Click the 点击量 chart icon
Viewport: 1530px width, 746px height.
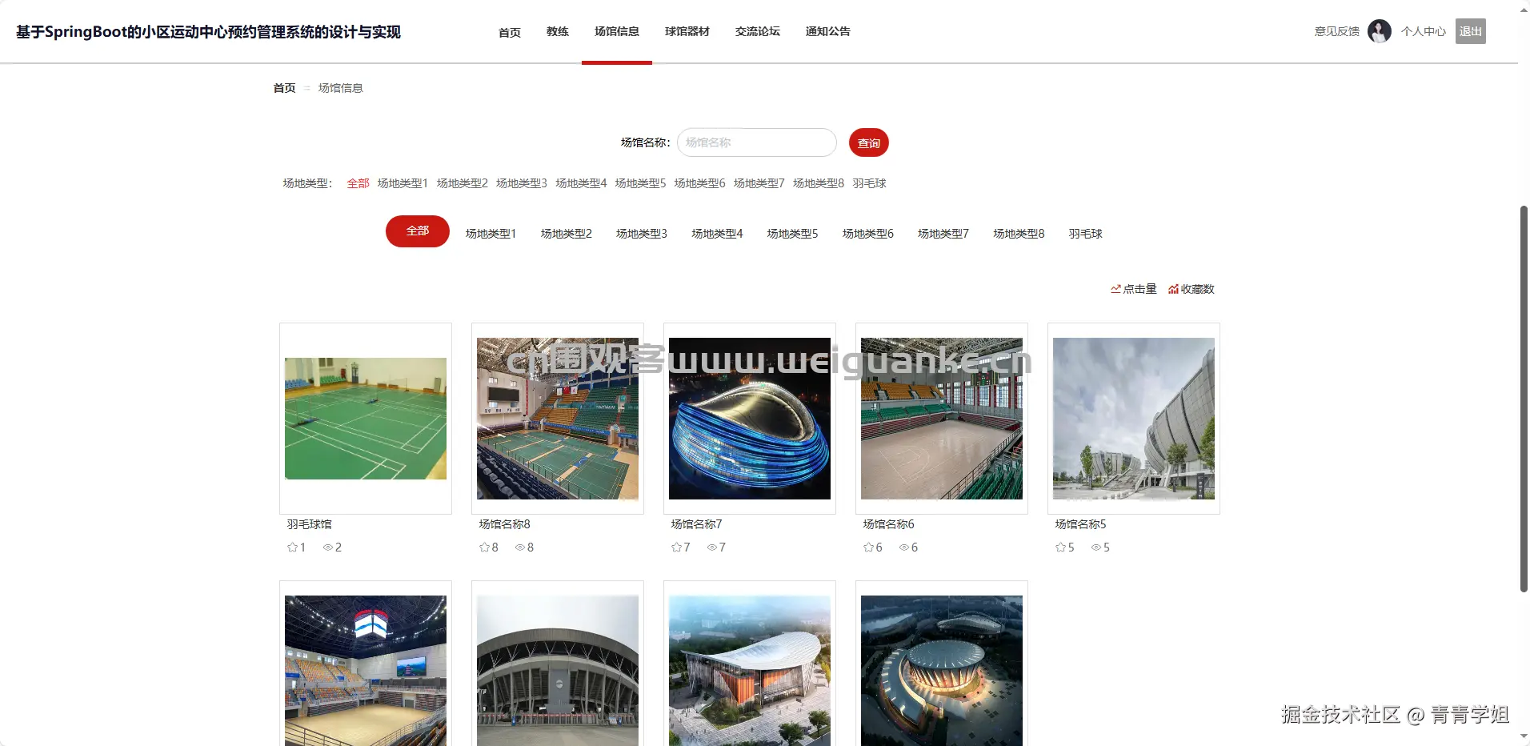[1115, 289]
